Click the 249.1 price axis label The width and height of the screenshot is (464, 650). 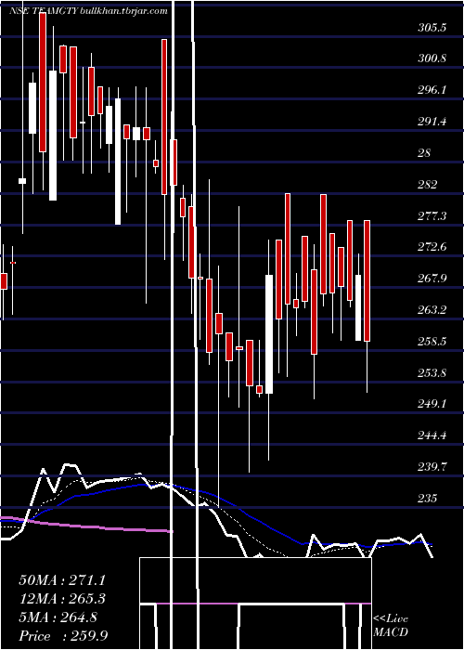(x=432, y=403)
